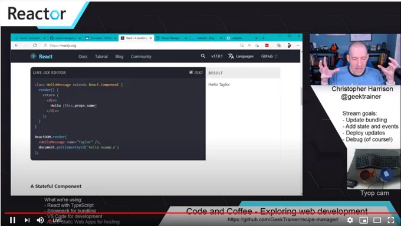Screen dimensions: 401x226
Task: Go back in the browser
Action: pyautogui.click(x=17, y=45)
